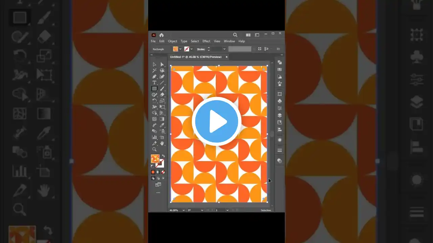433x243 pixels.
Task: Select the Direct Selection tool
Action: coord(162,64)
